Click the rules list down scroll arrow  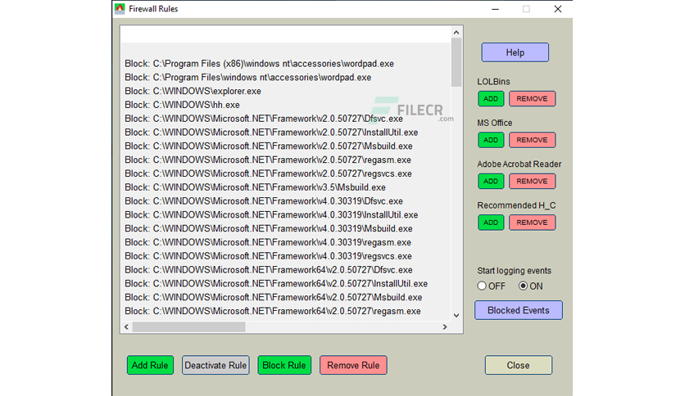coord(456,315)
